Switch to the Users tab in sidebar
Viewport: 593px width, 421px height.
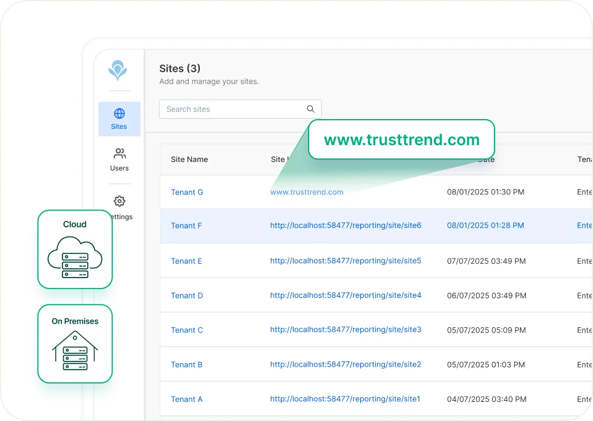(119, 160)
